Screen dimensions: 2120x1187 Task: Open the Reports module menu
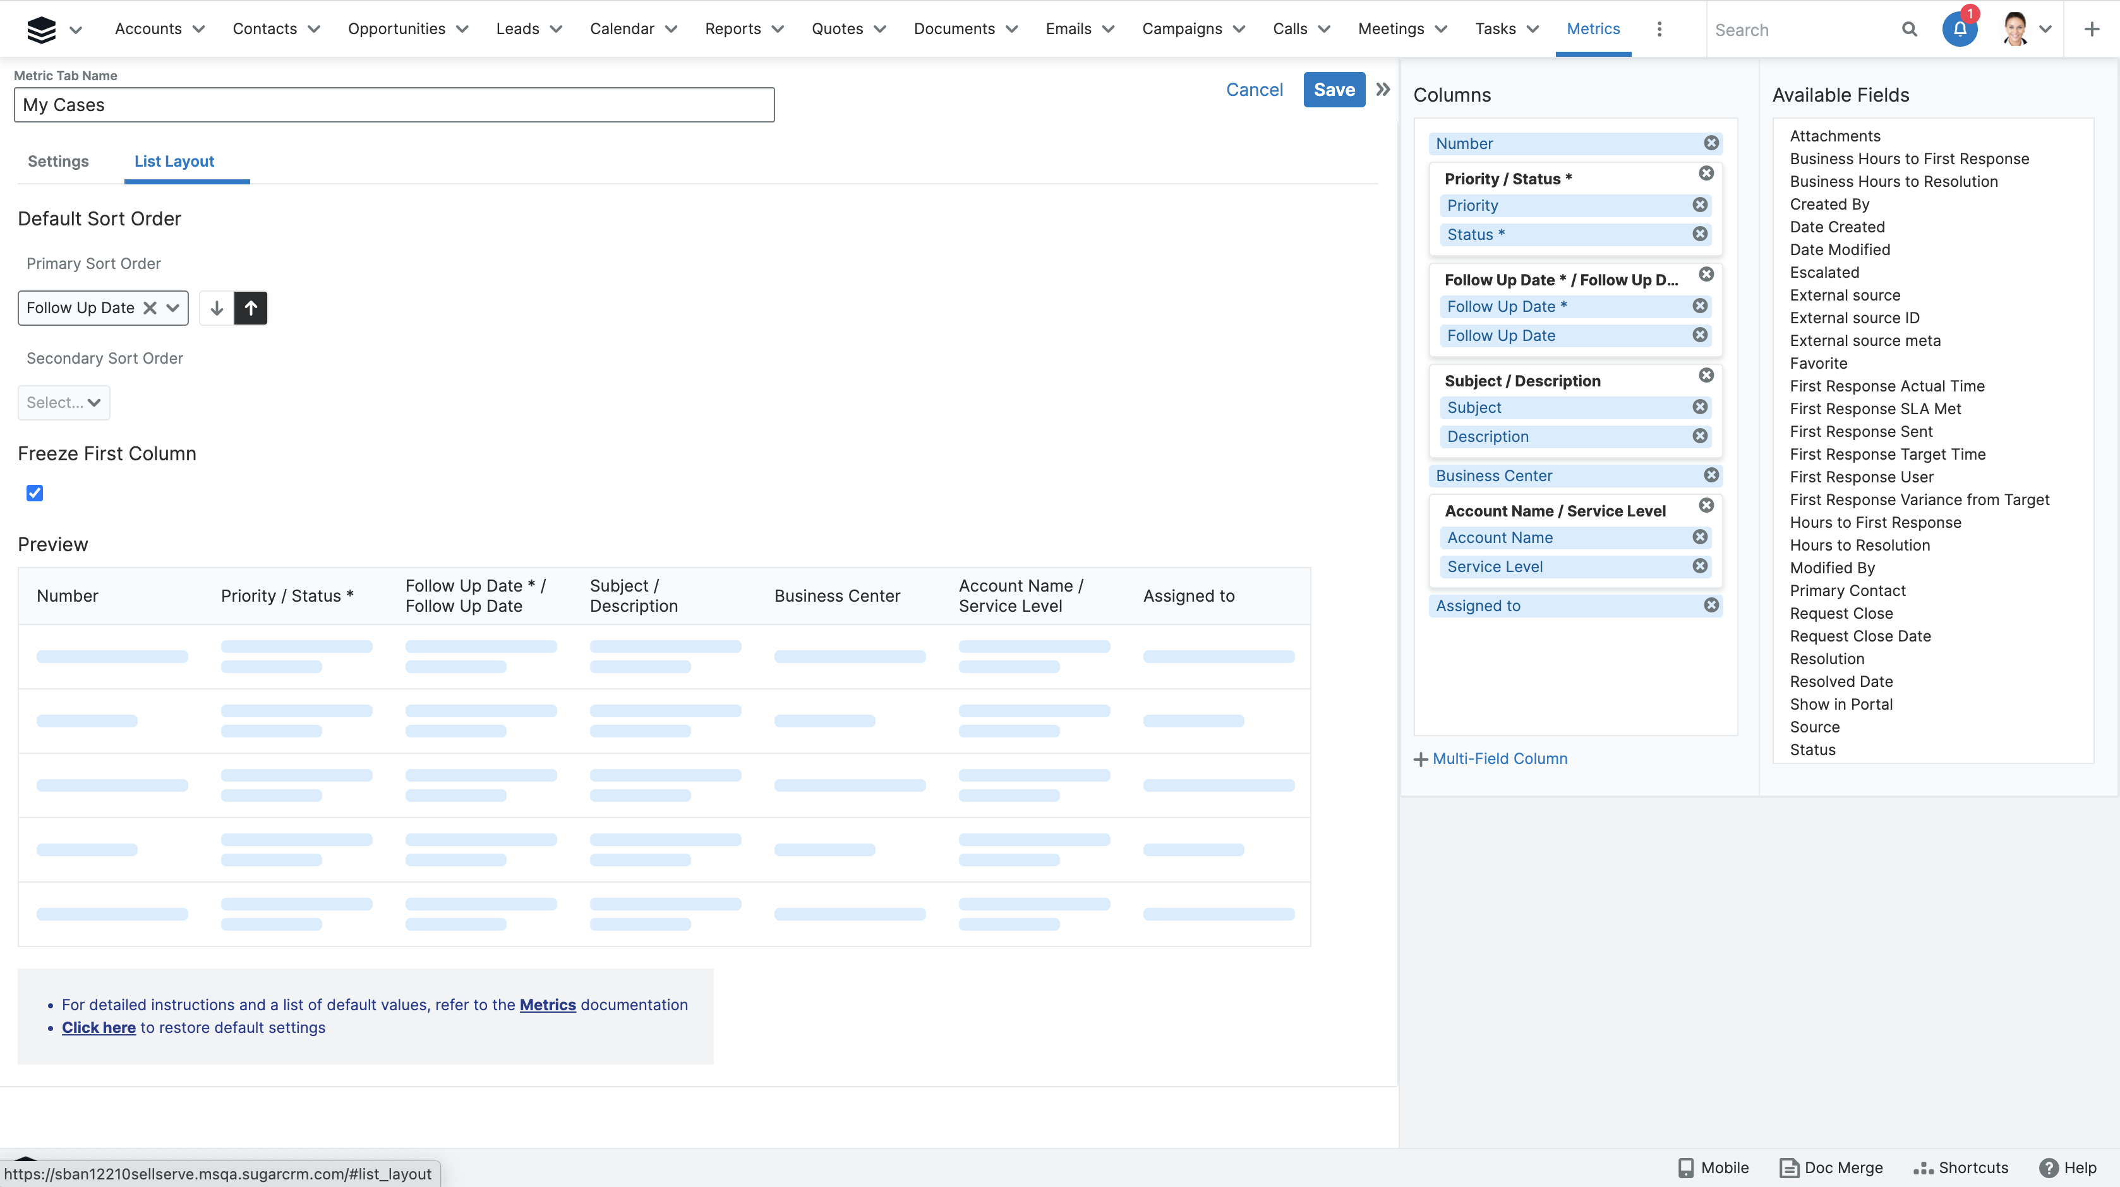click(732, 29)
